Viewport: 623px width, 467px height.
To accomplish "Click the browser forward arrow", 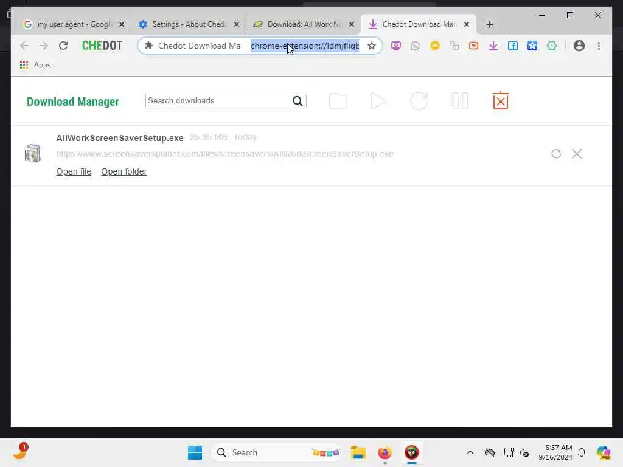I will (43, 46).
